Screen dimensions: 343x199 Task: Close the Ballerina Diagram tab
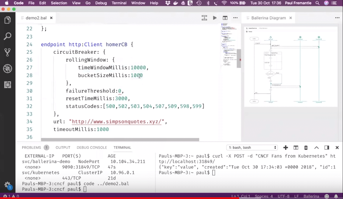tap(291, 18)
